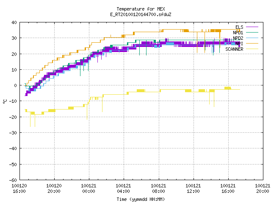Click the y-axis label 10
Screen dimensions: 271x203
pos(14,70)
